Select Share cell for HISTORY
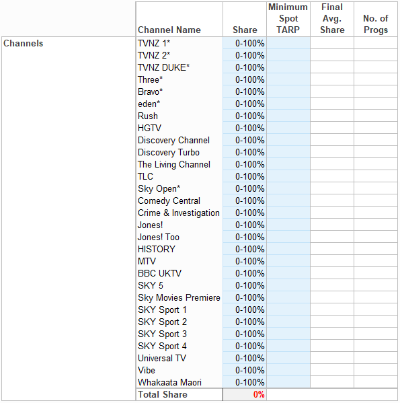The width and height of the screenshot is (400, 403). pos(245,249)
